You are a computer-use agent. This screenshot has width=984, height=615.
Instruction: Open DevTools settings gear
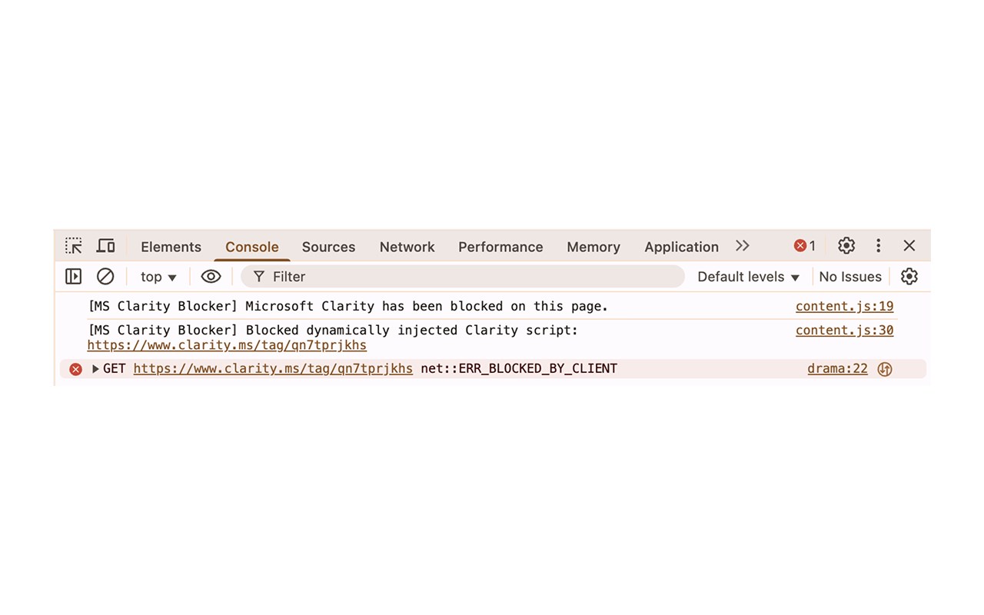click(x=846, y=245)
